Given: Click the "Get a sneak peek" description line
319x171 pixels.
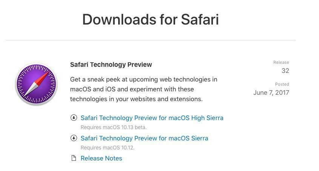Looking at the screenshot, I should coord(143,79).
